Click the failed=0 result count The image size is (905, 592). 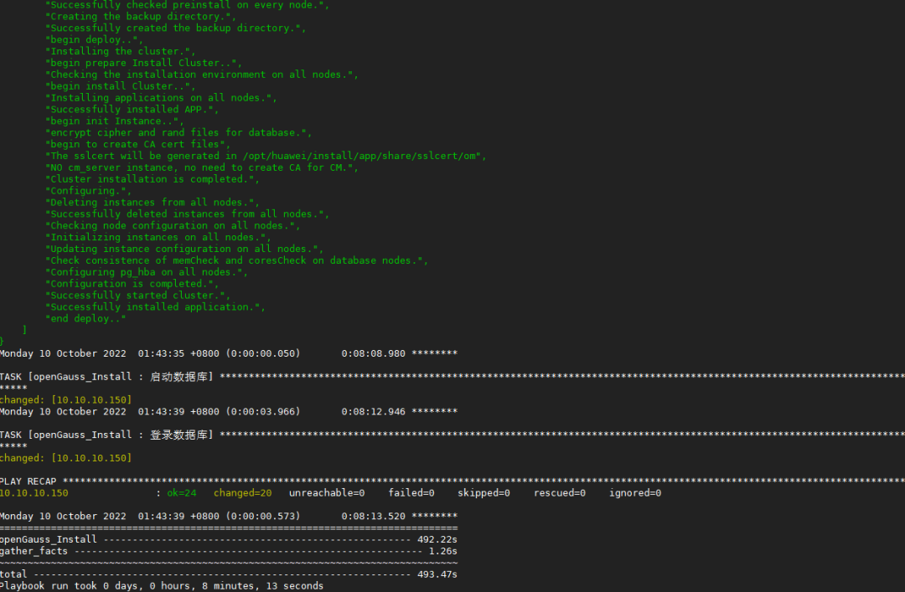[411, 492]
